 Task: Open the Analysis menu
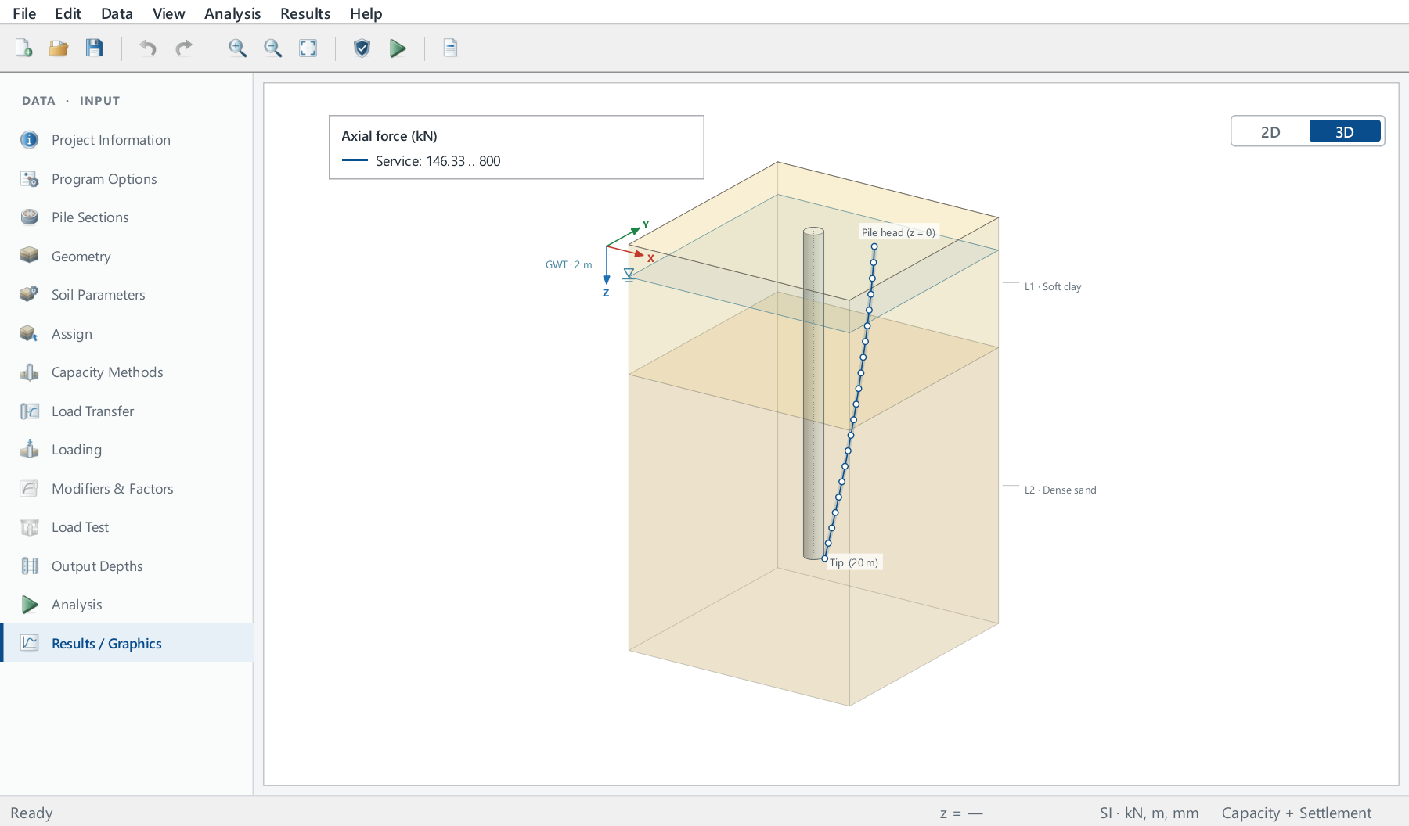(x=232, y=13)
